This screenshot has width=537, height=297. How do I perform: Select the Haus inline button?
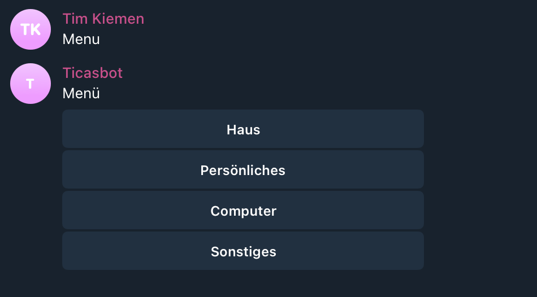pos(243,129)
